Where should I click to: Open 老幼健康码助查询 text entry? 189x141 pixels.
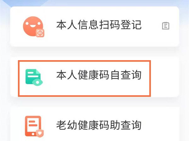[x=99, y=125]
